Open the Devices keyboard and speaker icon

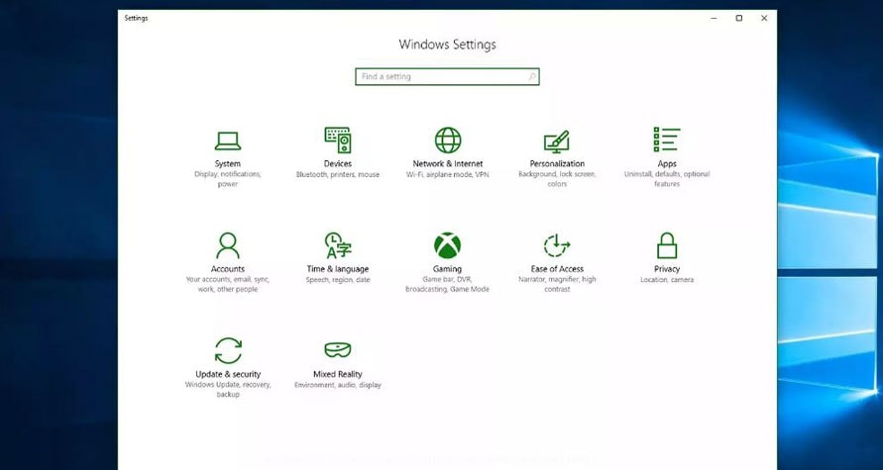tap(338, 140)
